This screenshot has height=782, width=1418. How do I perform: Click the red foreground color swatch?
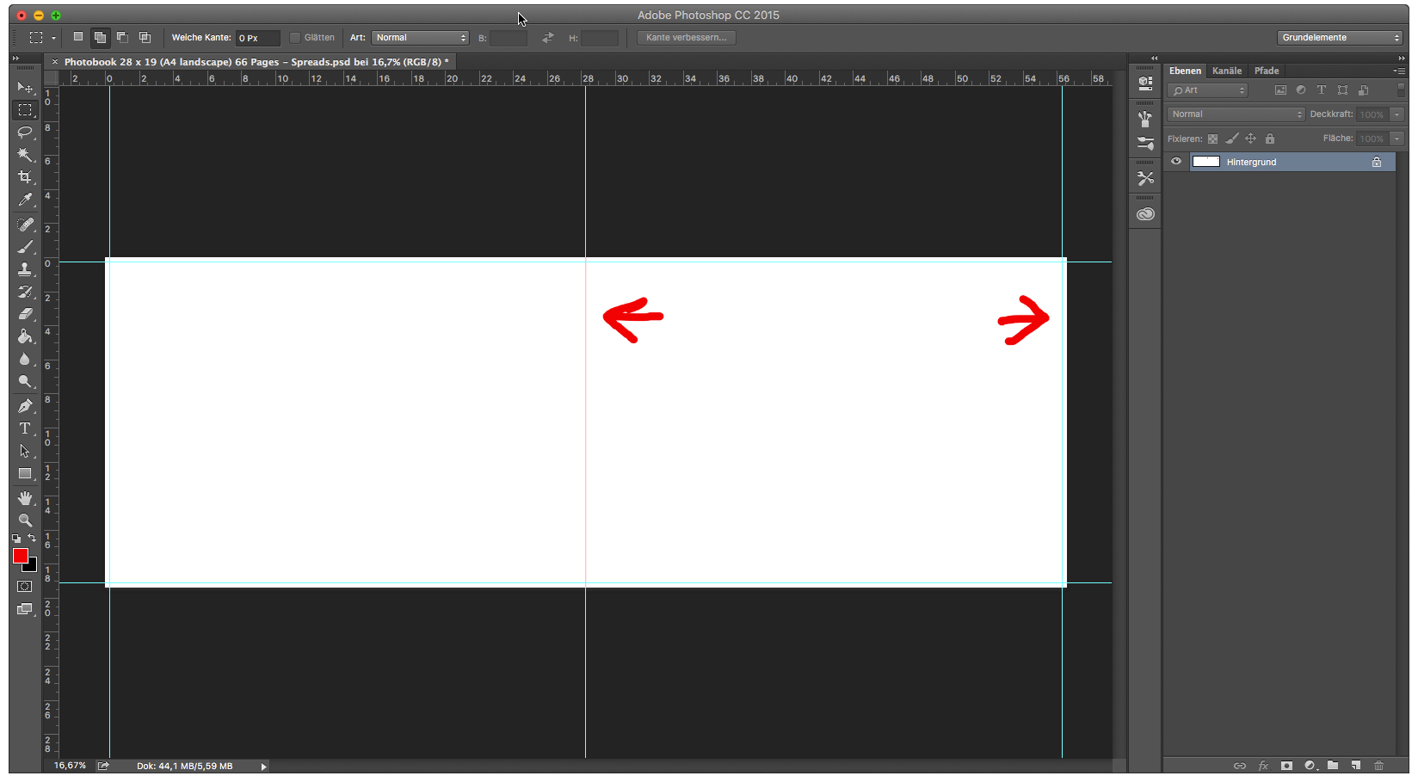coord(20,557)
